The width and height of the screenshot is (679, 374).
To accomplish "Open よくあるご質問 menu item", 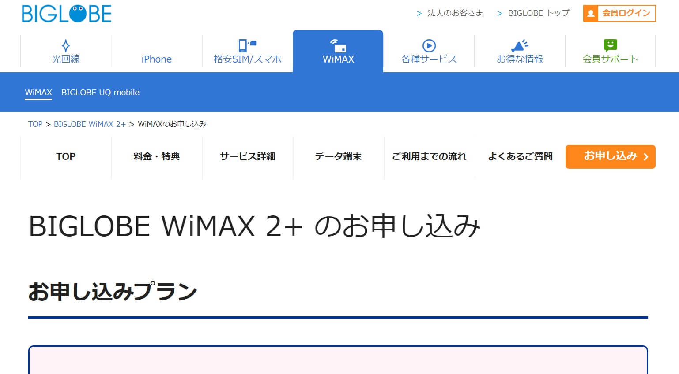I will tap(520, 156).
